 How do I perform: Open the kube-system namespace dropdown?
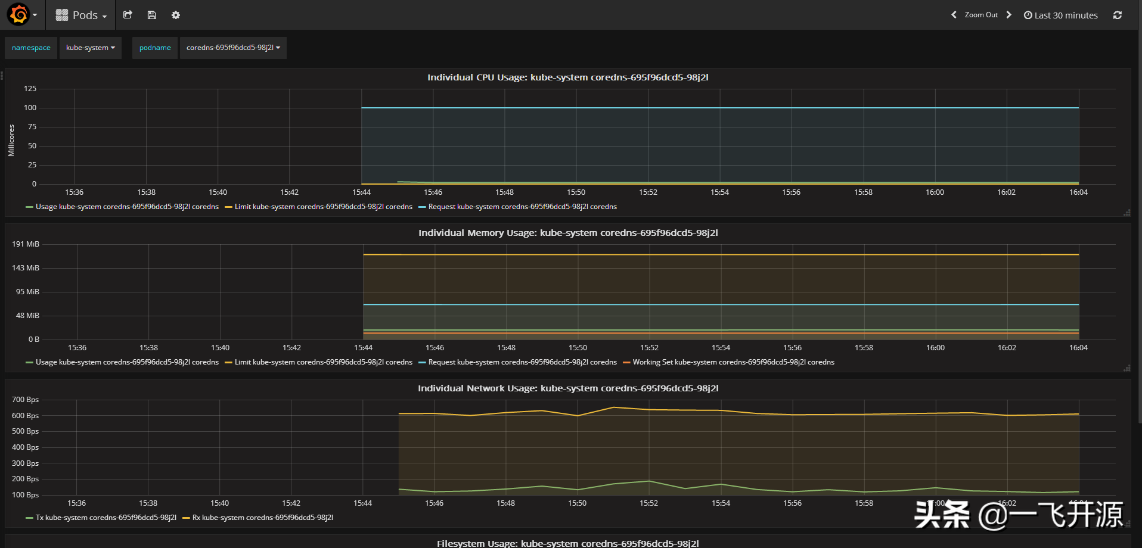point(91,48)
